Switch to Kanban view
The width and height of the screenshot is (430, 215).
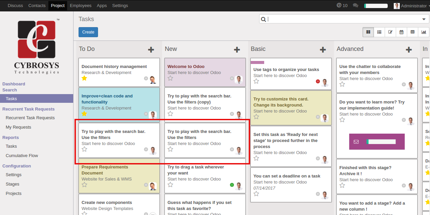pos(368,32)
